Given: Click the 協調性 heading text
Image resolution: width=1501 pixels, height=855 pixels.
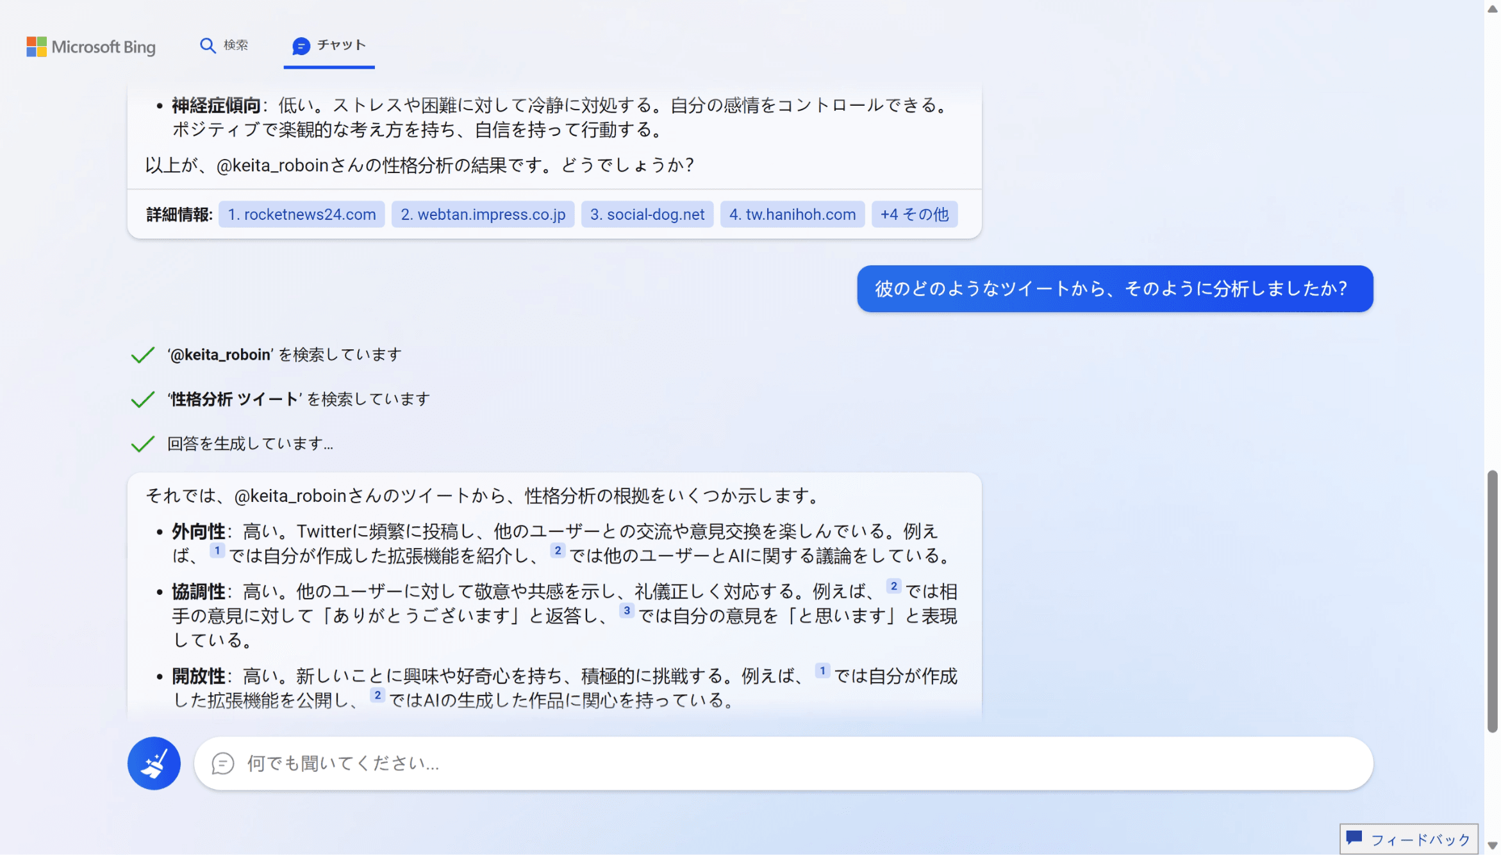Looking at the screenshot, I should (198, 592).
